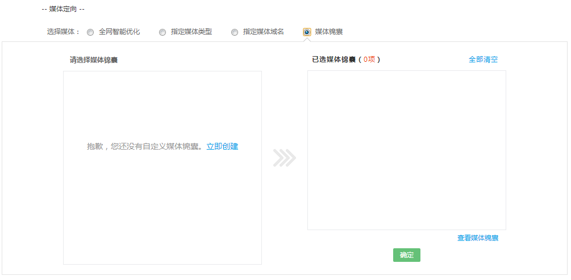Click the red 0项 counter
The height and width of the screenshot is (280, 571).
coord(369,60)
